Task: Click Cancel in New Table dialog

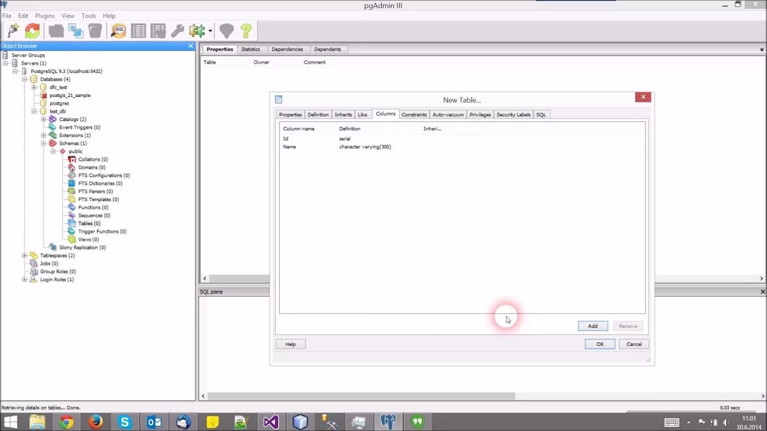Action: [x=634, y=344]
